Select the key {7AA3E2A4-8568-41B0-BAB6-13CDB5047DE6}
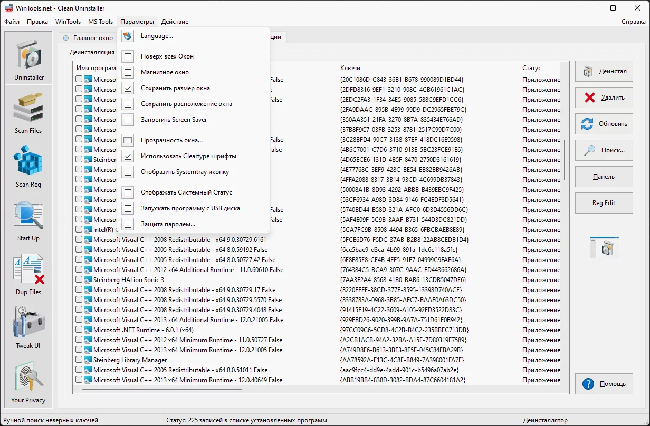 coord(404,280)
